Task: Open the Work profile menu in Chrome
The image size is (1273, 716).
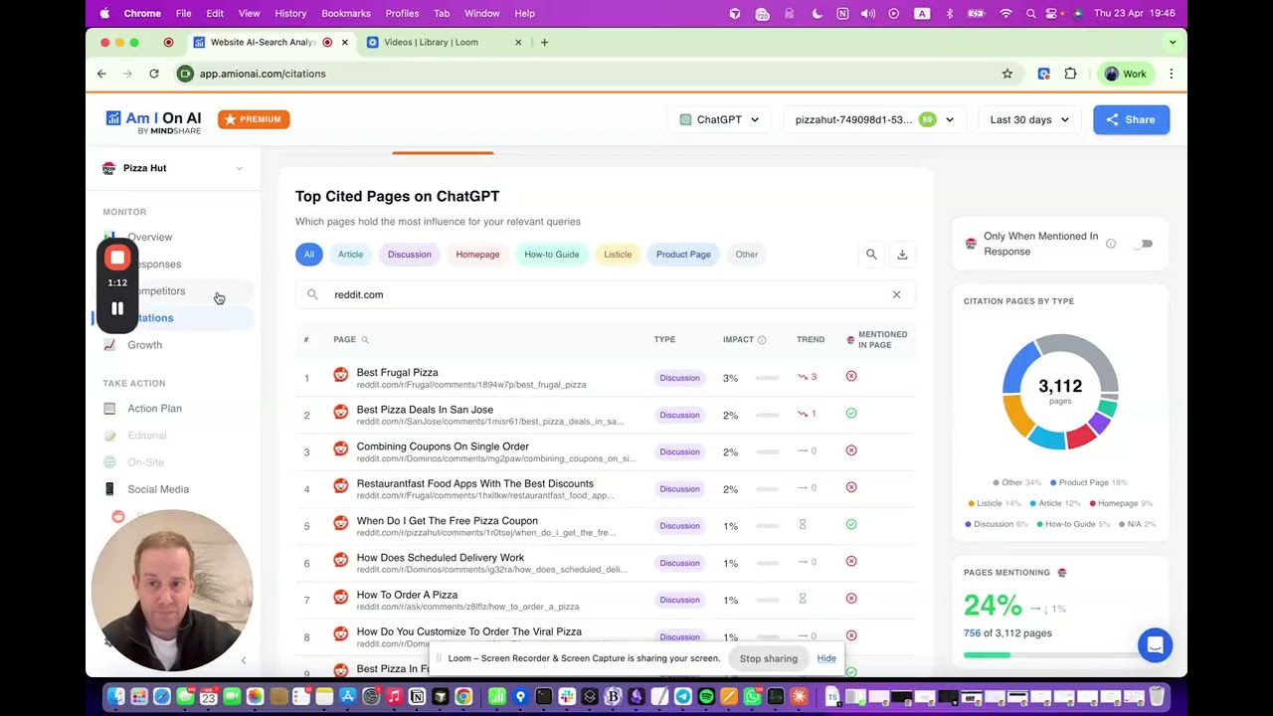Action: pos(1126,74)
